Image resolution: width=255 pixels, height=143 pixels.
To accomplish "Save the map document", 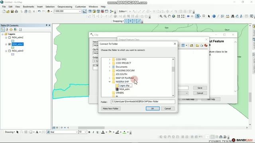I will [x=12, y=12].
